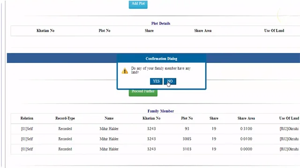Click '[R02]Okrishi' in the plot 93 row
The height and width of the screenshot is (168, 300).
[289, 129]
